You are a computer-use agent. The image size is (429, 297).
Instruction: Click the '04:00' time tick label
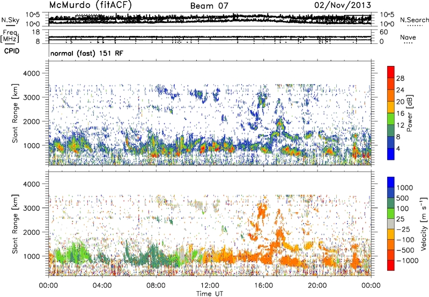(102, 286)
